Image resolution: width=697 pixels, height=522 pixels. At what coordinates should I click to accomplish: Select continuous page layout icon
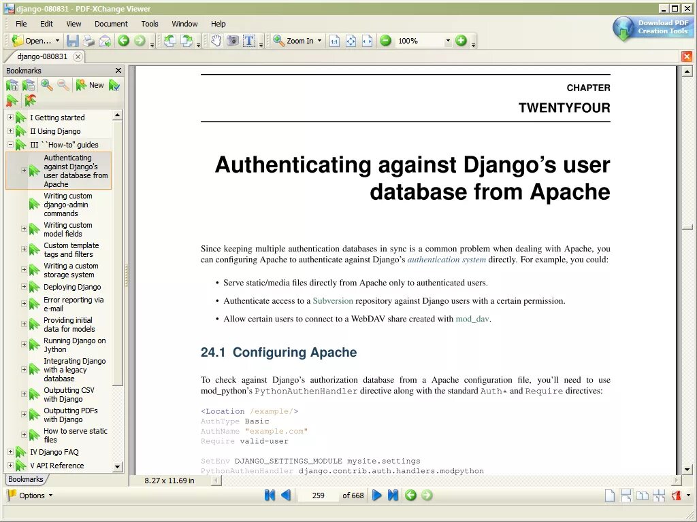point(626,495)
